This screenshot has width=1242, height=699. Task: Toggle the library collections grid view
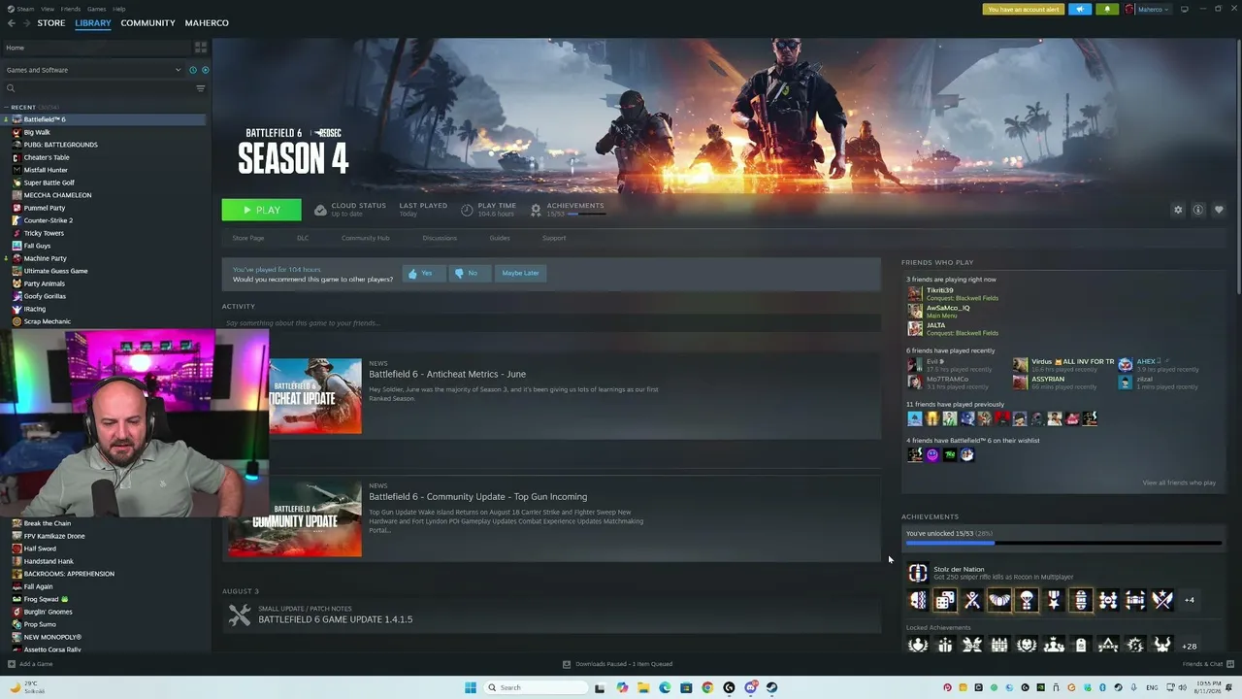click(201, 48)
